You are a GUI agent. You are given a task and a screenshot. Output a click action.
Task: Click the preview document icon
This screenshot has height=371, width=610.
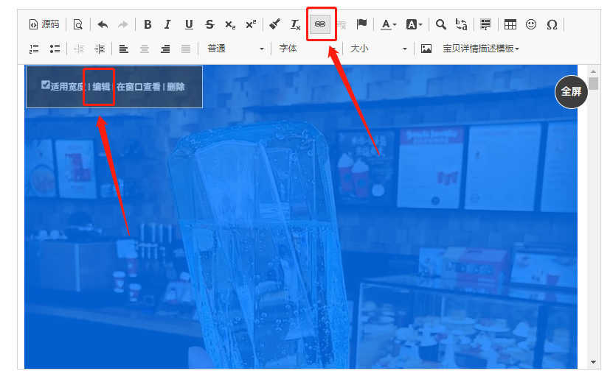(77, 24)
